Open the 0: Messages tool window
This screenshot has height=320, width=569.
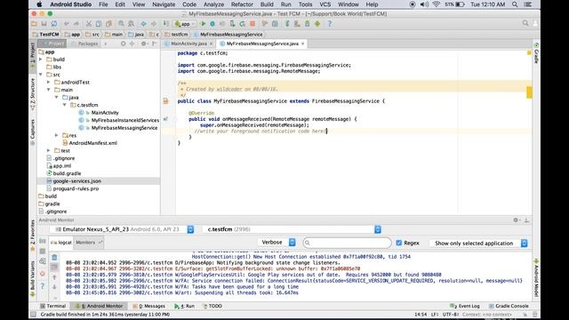click(149, 306)
